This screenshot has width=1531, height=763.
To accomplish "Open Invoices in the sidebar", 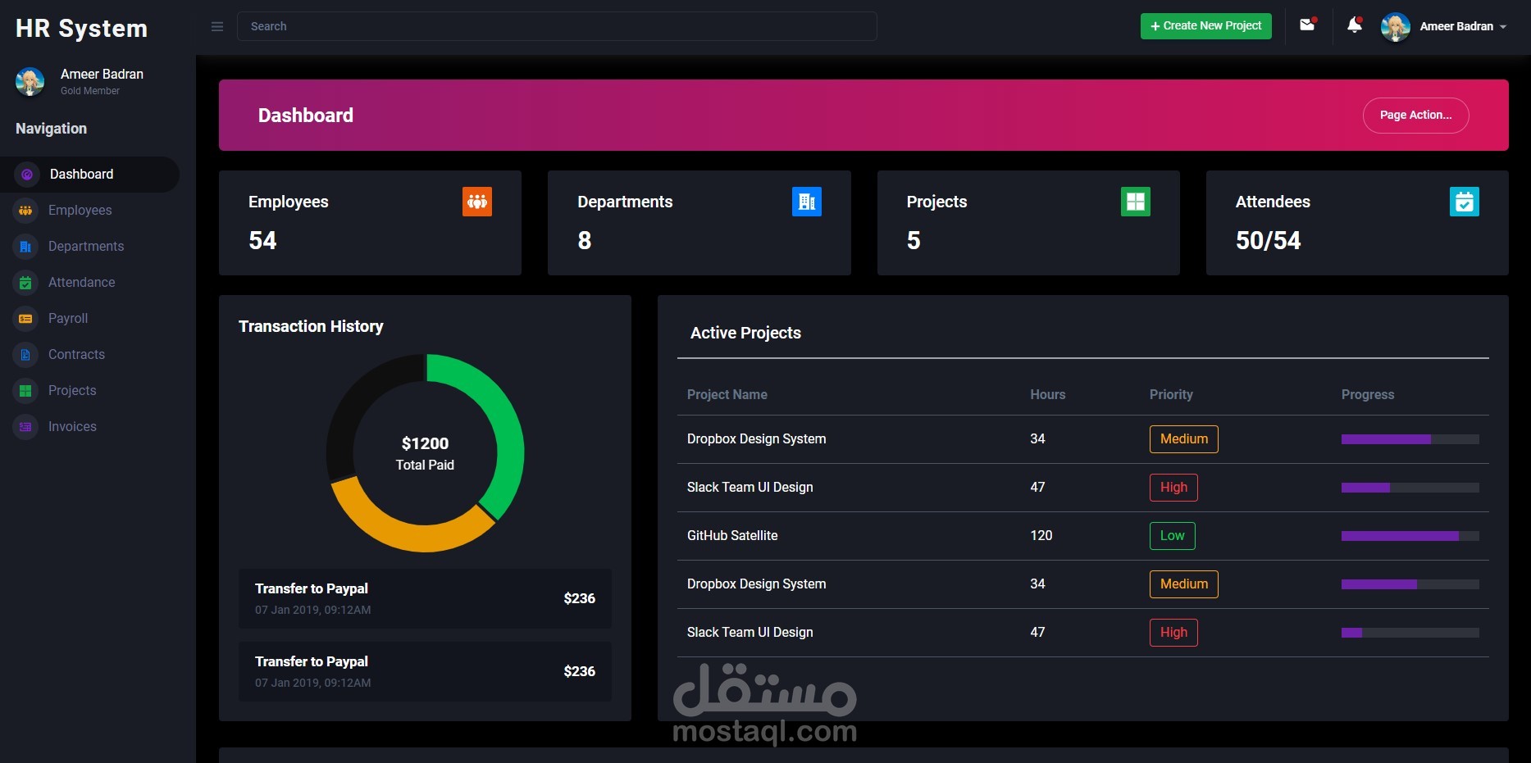I will coord(72,427).
